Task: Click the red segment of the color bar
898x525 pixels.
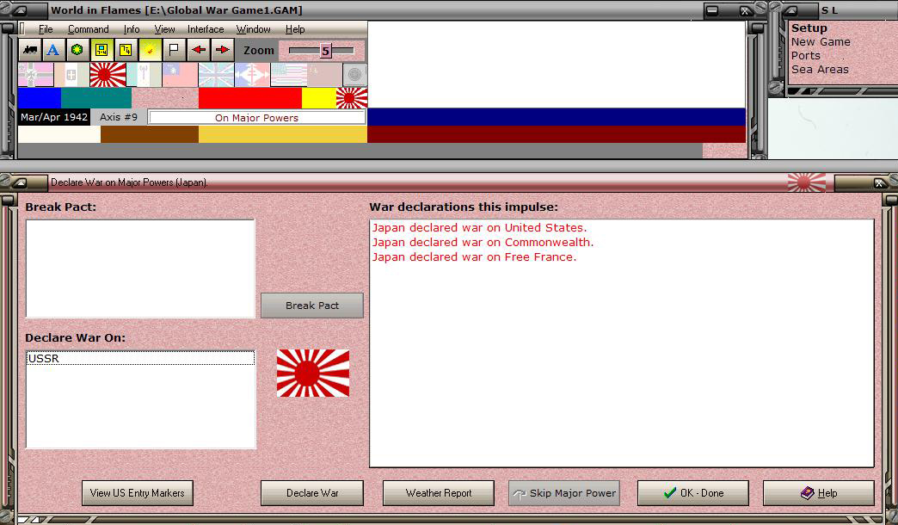Action: point(250,98)
